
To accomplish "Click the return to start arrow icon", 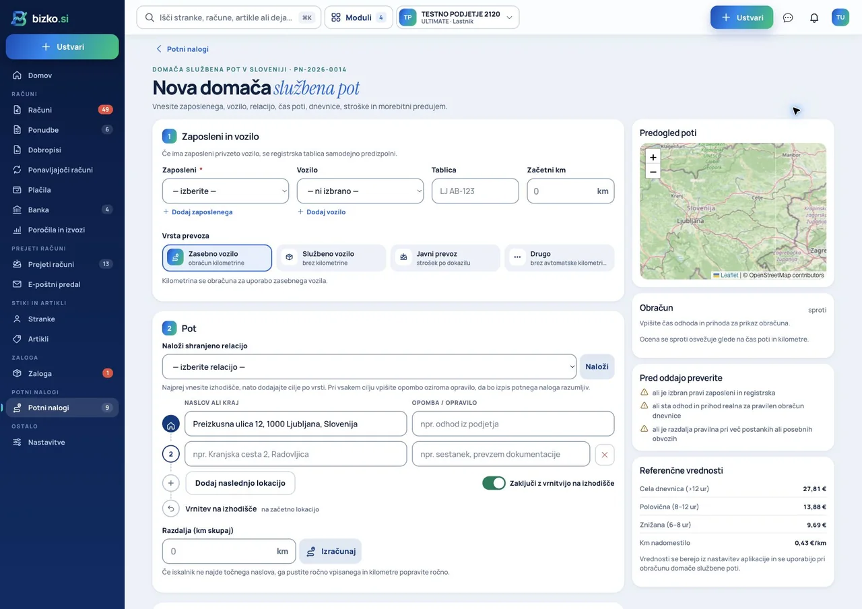I will [171, 509].
